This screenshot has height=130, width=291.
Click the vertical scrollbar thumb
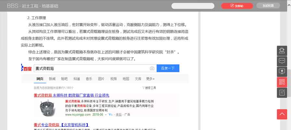click(x=289, y=83)
